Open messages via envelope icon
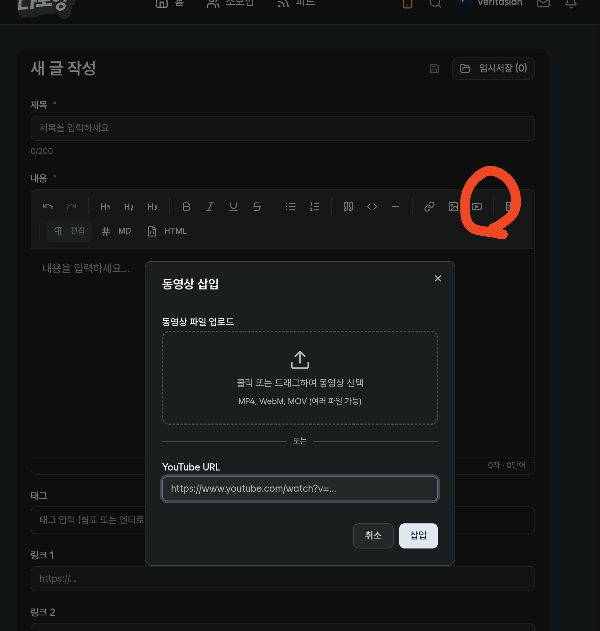The width and height of the screenshot is (600, 631). point(543,3)
